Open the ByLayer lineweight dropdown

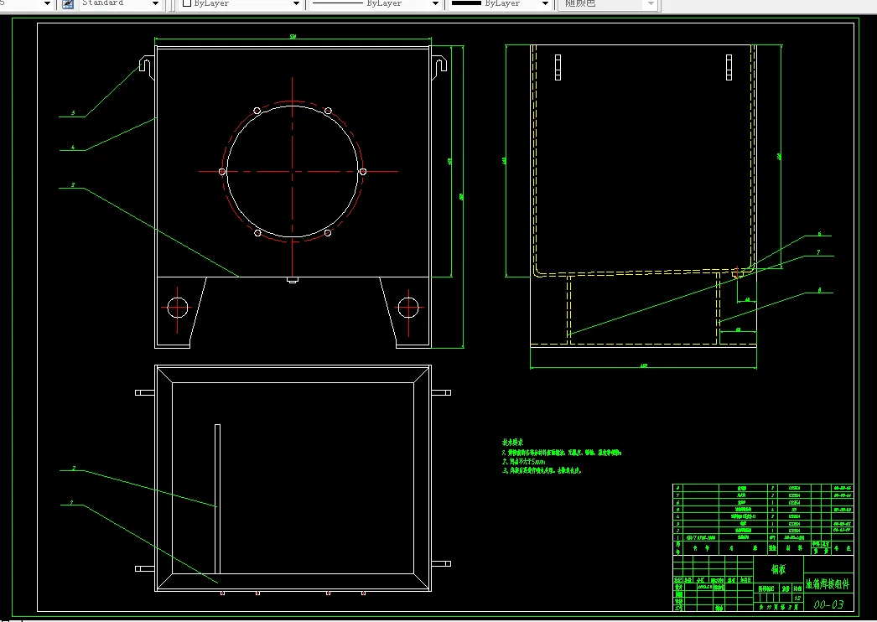(x=501, y=4)
